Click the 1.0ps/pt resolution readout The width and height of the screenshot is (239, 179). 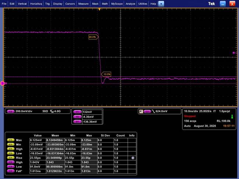(225, 111)
